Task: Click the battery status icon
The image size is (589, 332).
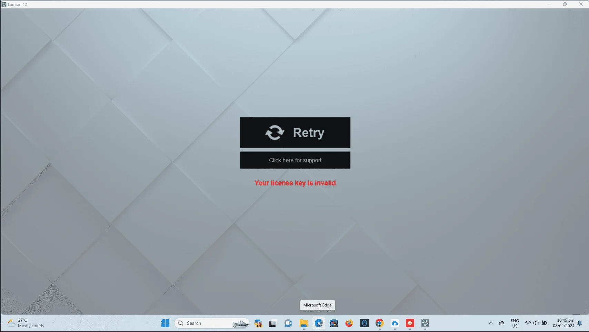Action: 544,323
